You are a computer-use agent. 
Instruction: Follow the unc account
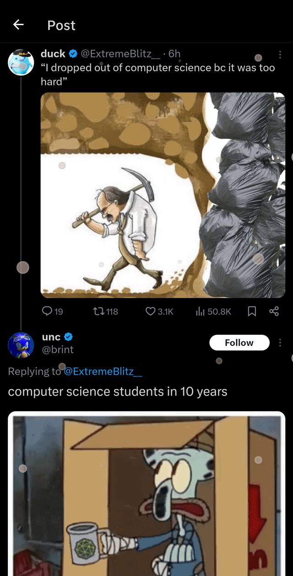coord(239,343)
